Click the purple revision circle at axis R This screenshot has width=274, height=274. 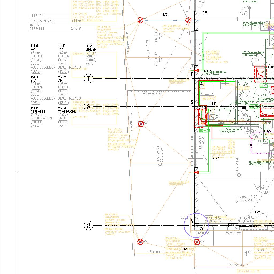click(196, 225)
